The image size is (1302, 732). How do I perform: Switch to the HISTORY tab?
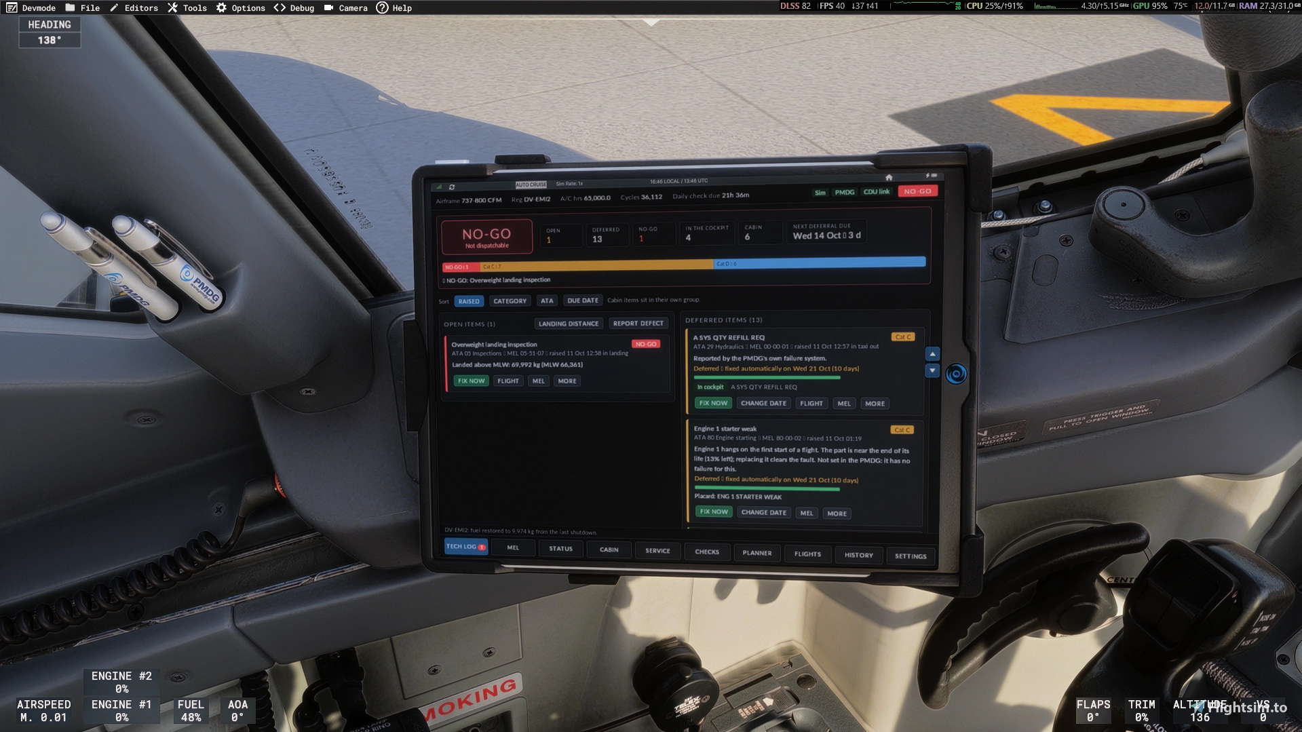point(859,555)
